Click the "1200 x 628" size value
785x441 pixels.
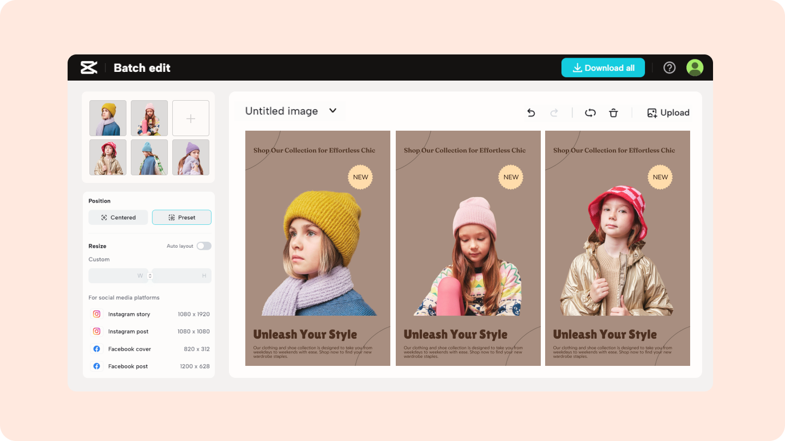click(x=195, y=366)
